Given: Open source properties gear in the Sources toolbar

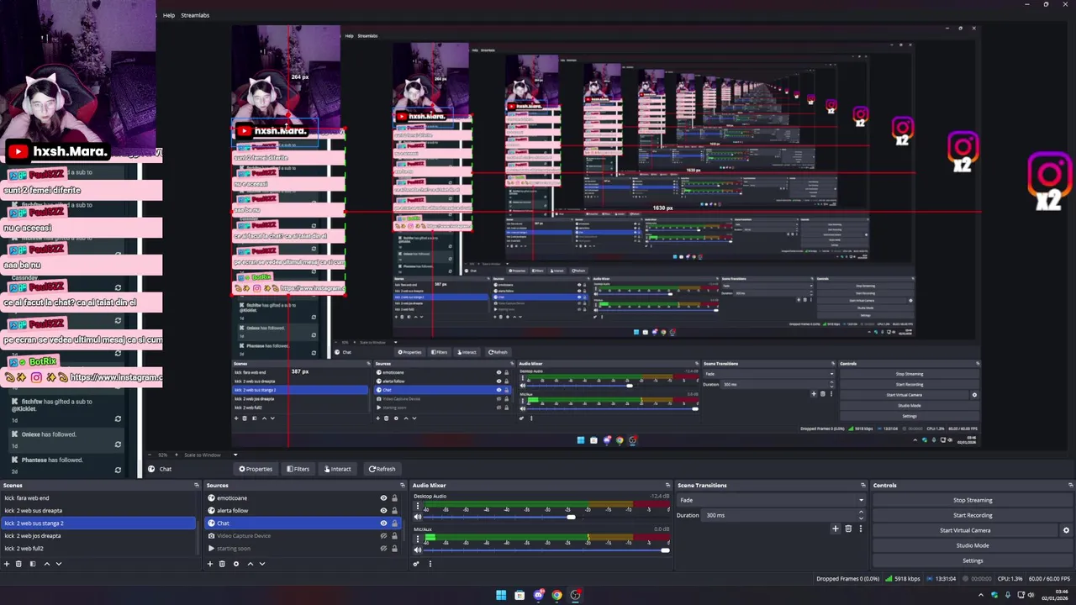Looking at the screenshot, I should (x=236, y=564).
